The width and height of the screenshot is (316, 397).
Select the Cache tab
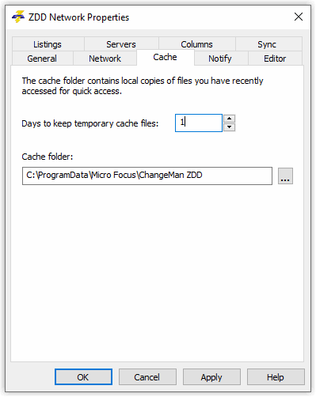click(x=166, y=57)
